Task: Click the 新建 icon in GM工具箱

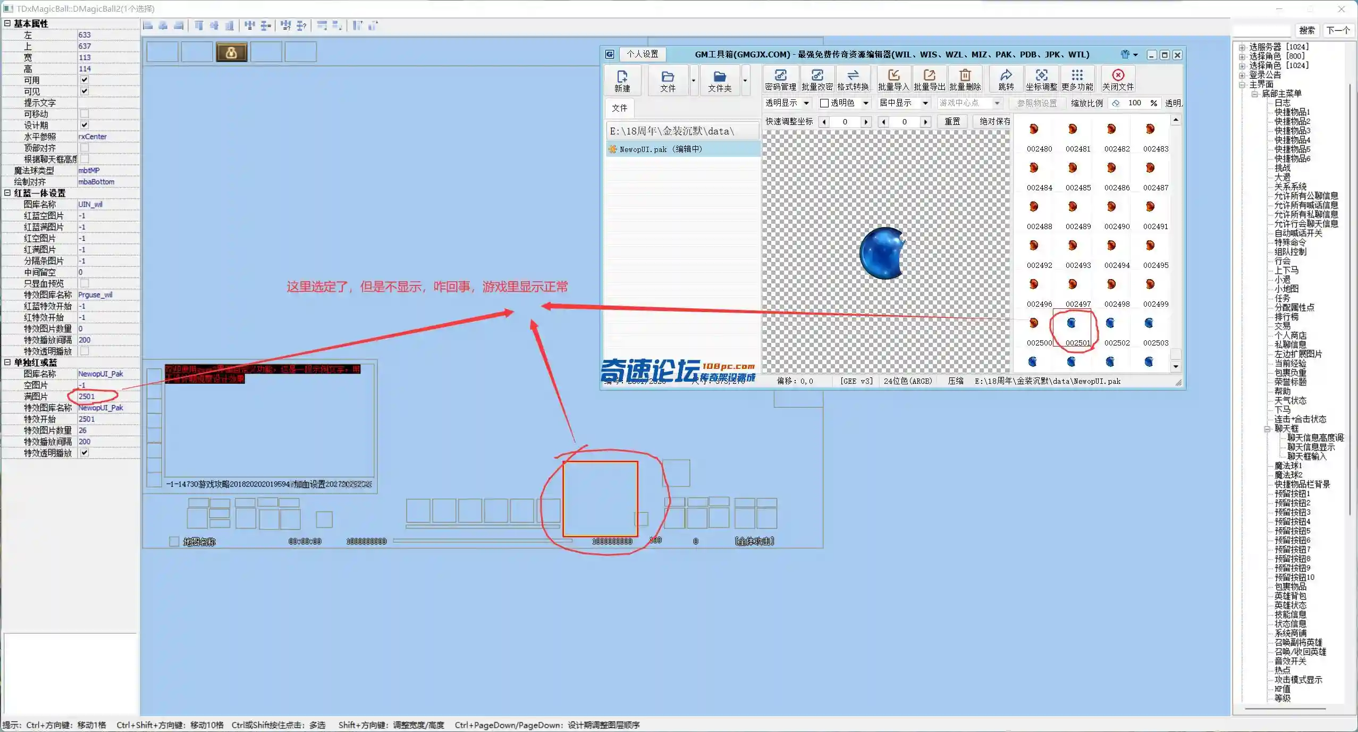Action: click(622, 80)
